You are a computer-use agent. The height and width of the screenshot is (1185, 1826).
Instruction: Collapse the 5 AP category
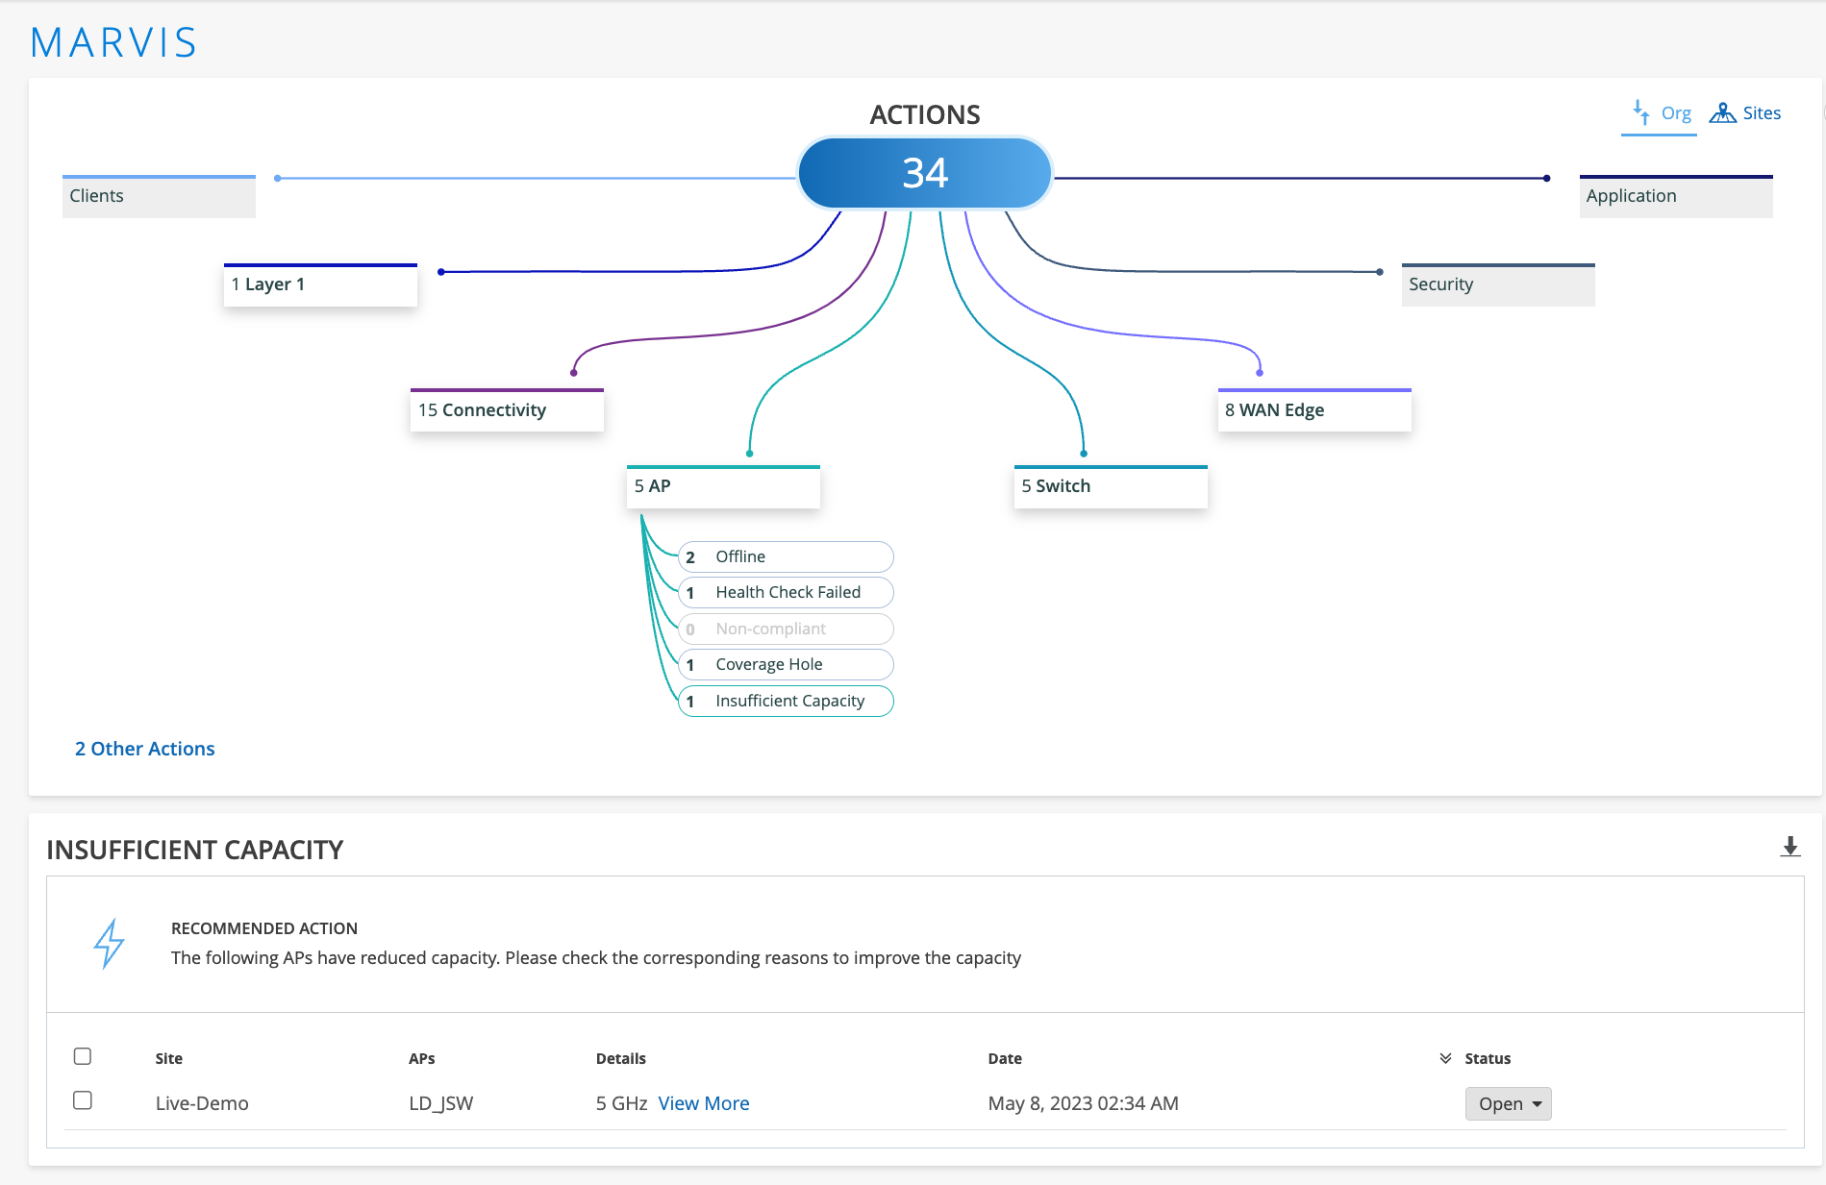coord(723,486)
